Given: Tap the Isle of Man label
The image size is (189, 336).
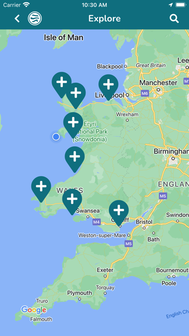Looking at the screenshot, I should (x=64, y=38).
